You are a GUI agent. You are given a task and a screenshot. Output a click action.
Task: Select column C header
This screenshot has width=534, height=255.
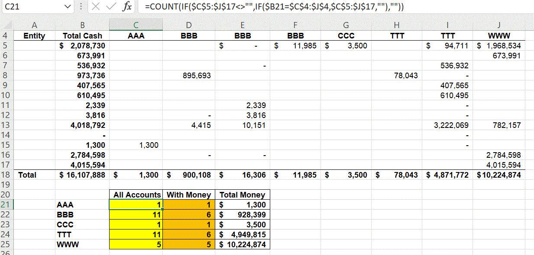coord(136,25)
